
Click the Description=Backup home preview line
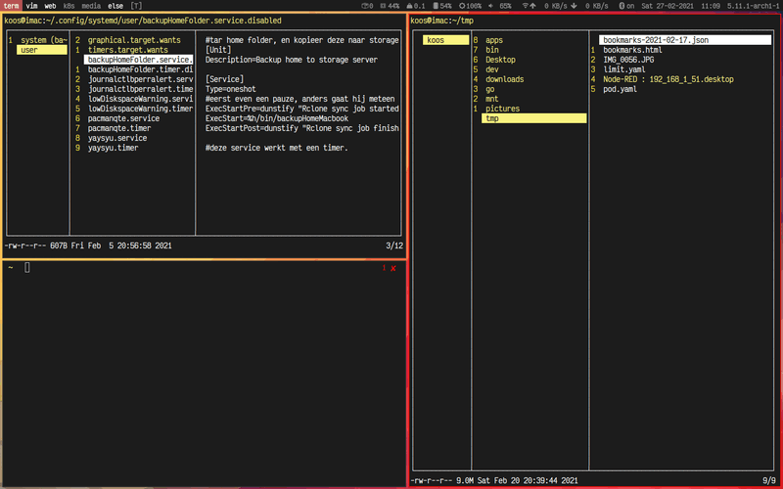pos(291,60)
